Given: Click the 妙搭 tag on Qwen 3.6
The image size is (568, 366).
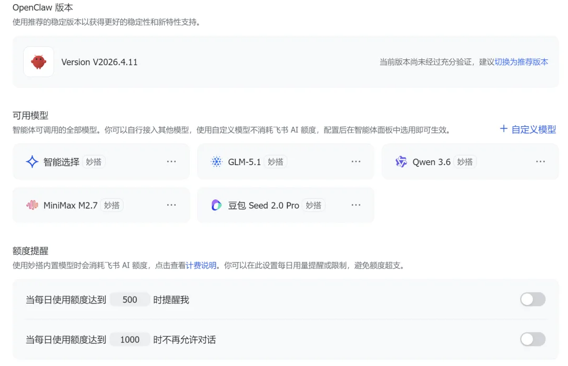Looking at the screenshot, I should tap(465, 162).
